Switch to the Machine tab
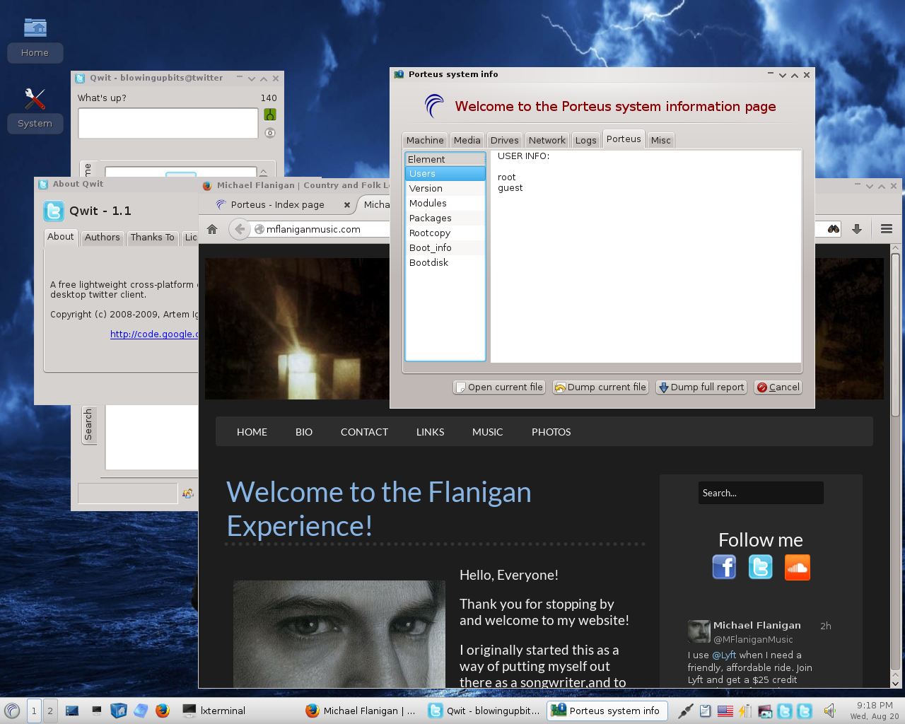The height and width of the screenshot is (724, 905). click(425, 140)
